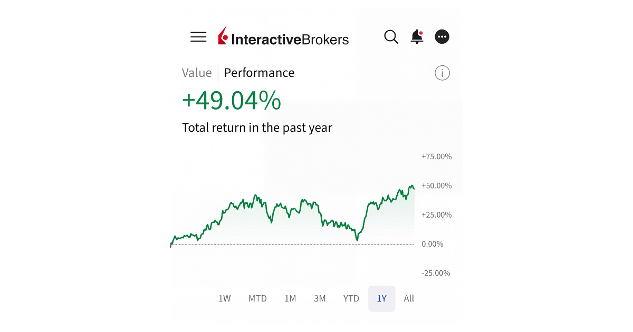Click the +49.04% total return figure

(x=232, y=101)
